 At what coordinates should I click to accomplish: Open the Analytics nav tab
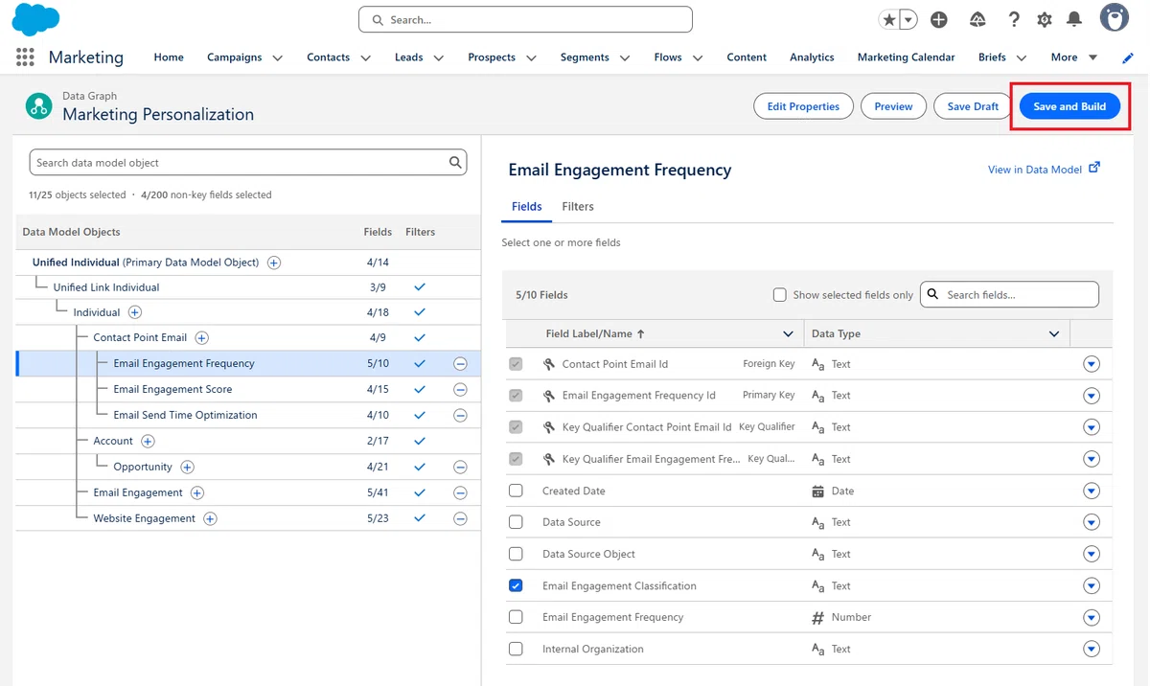coord(812,57)
